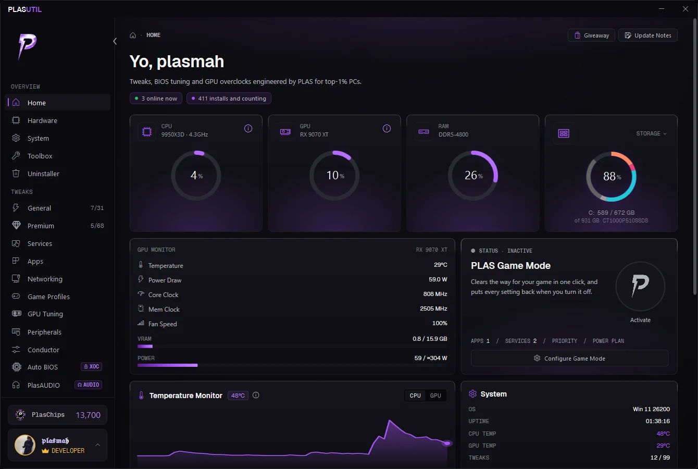Click the PlasUtil P logo in the sidebar
Image resolution: width=698 pixels, height=469 pixels.
pyautogui.click(x=27, y=46)
